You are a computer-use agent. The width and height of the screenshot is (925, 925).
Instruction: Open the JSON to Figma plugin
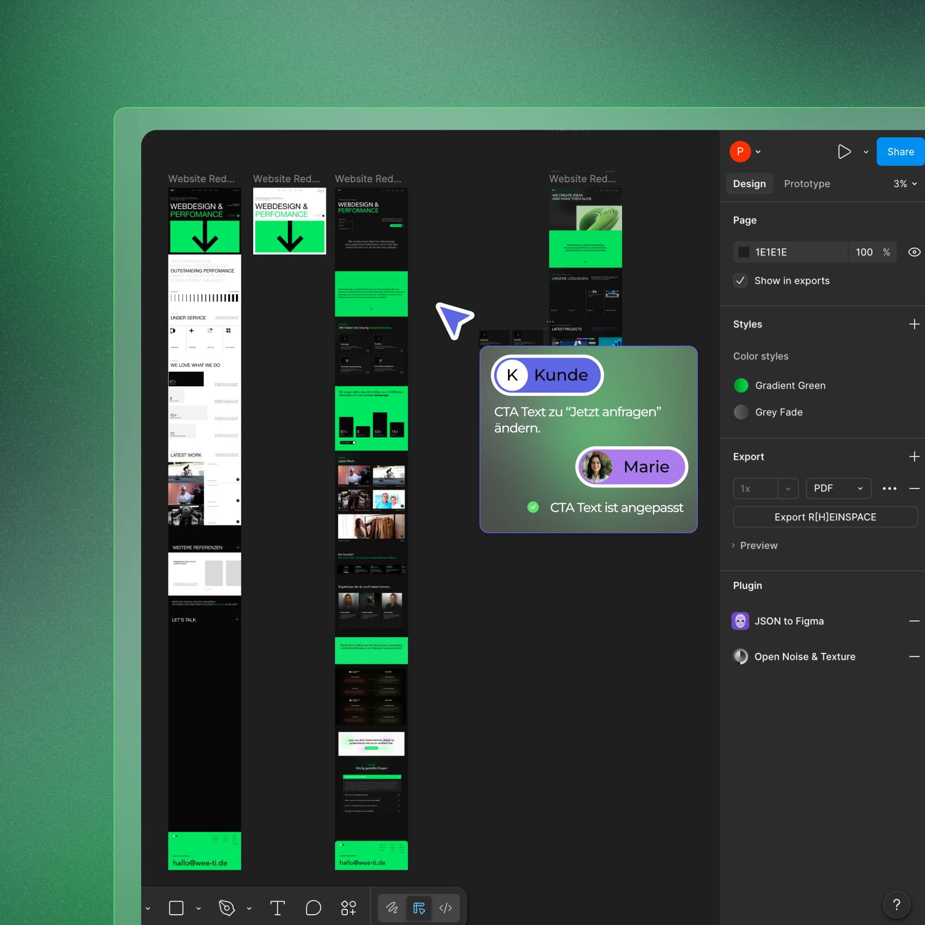pyautogui.click(x=789, y=620)
